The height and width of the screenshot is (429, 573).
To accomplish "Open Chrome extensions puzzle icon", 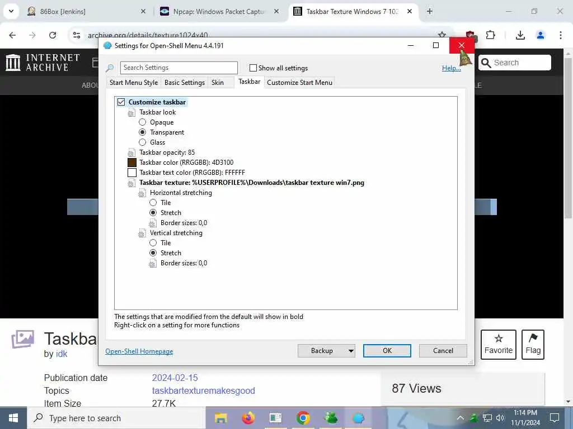I will [490, 35].
